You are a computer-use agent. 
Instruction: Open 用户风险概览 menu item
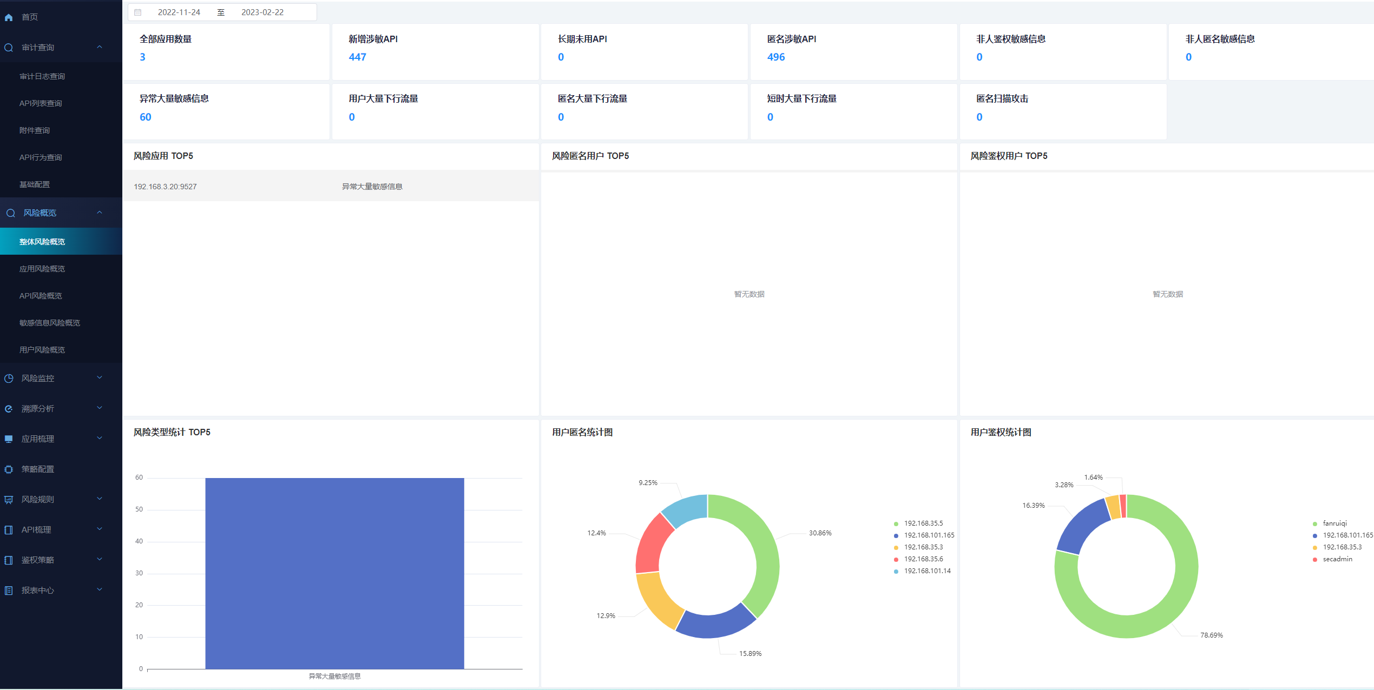pyautogui.click(x=61, y=350)
